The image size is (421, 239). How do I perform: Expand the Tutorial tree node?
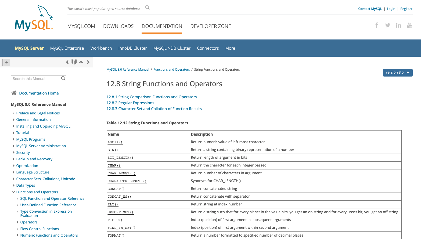tap(13, 133)
